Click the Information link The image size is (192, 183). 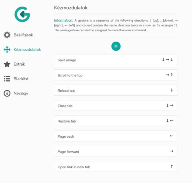coord(64,20)
